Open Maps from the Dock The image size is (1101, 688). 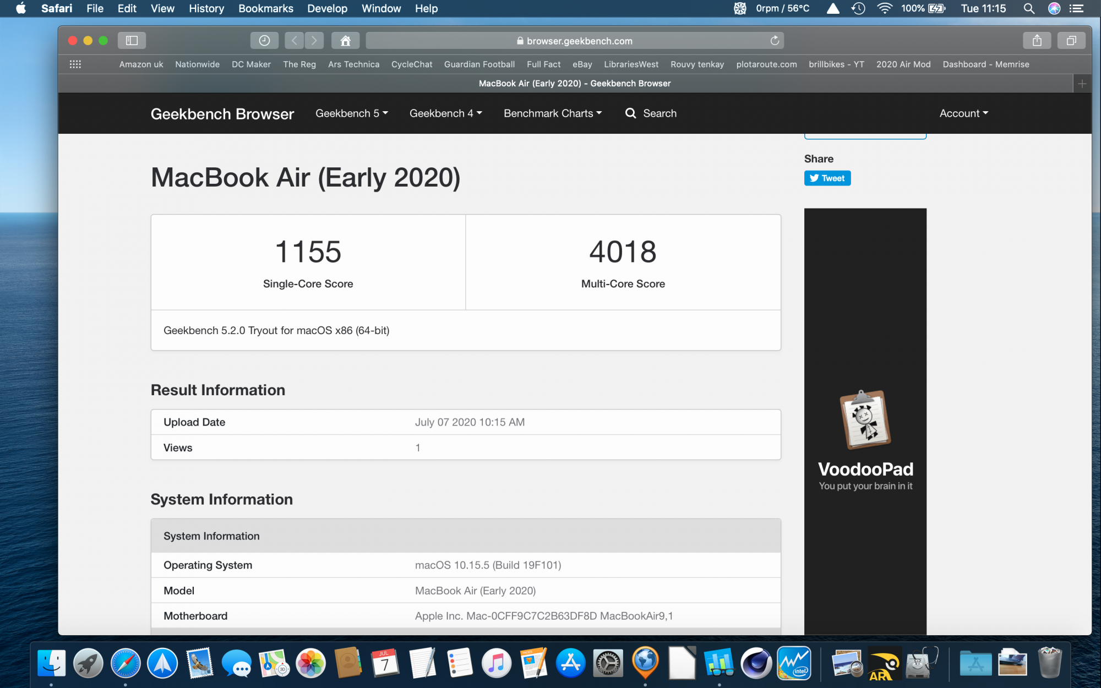[x=274, y=663]
